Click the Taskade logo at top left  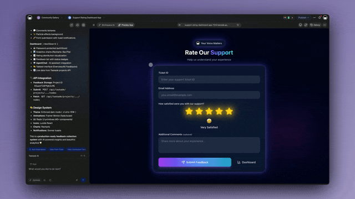pos(30,18)
